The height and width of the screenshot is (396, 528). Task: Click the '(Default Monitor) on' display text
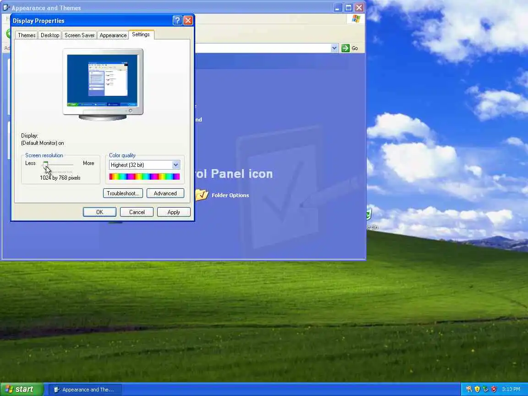click(x=43, y=143)
